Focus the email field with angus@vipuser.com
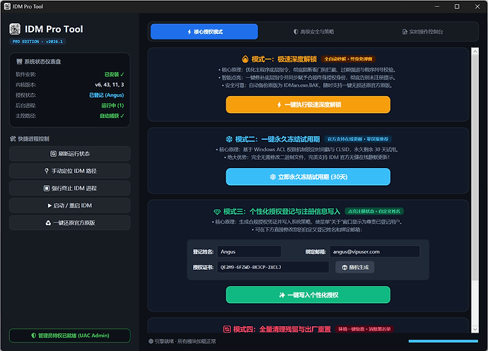The width and height of the screenshot is (488, 351). (375, 251)
